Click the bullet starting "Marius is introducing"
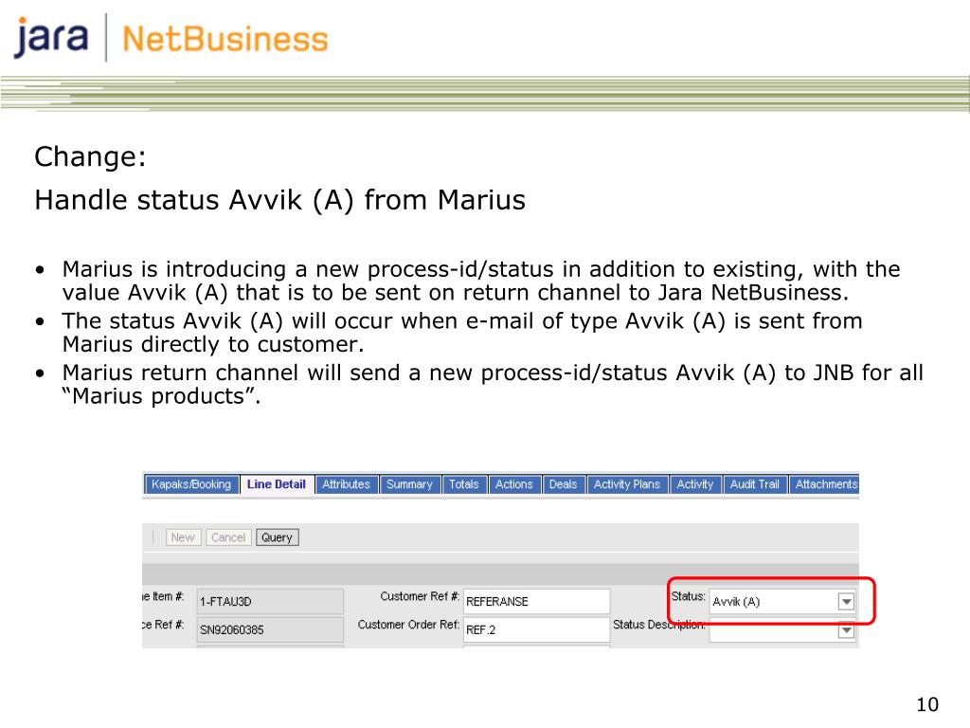This screenshot has width=970, height=728. [480, 281]
